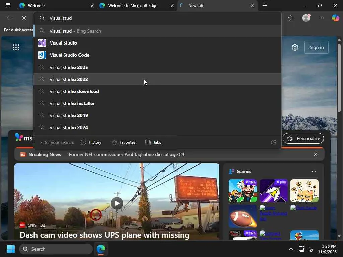Click the browser back arrow
The image size is (343, 257).
click(9, 18)
